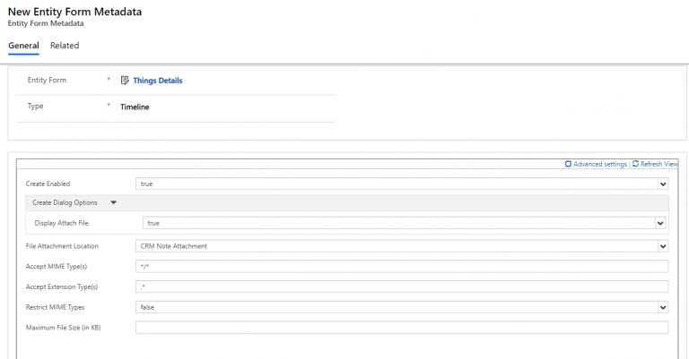689x359 pixels.
Task: Click the Refresh View icon
Action: (635, 165)
